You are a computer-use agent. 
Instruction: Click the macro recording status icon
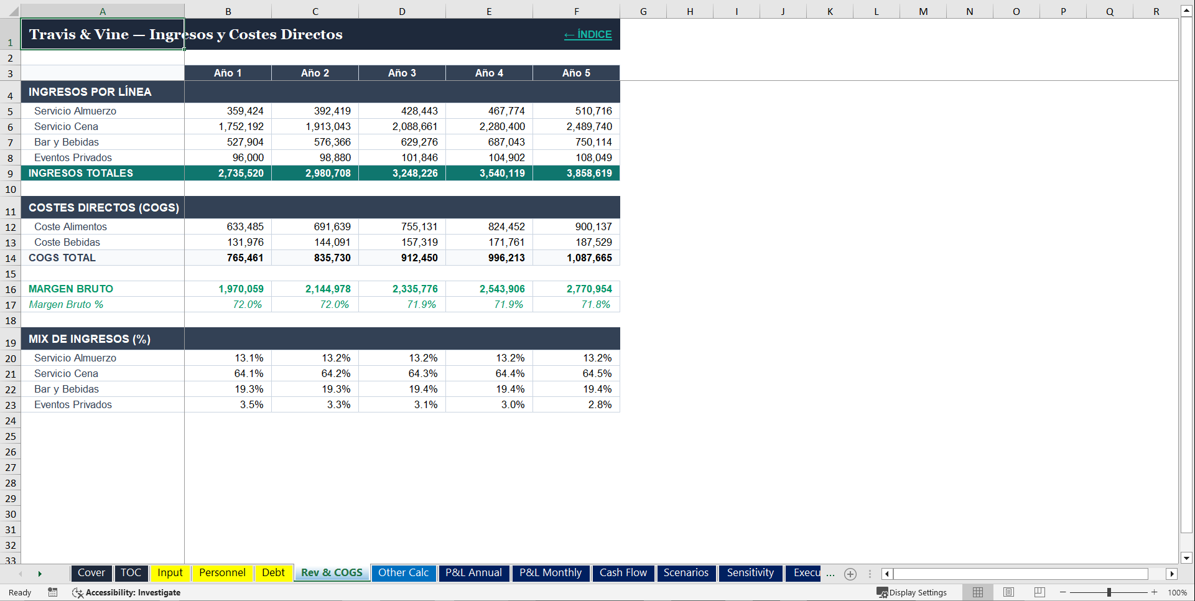pyautogui.click(x=53, y=592)
